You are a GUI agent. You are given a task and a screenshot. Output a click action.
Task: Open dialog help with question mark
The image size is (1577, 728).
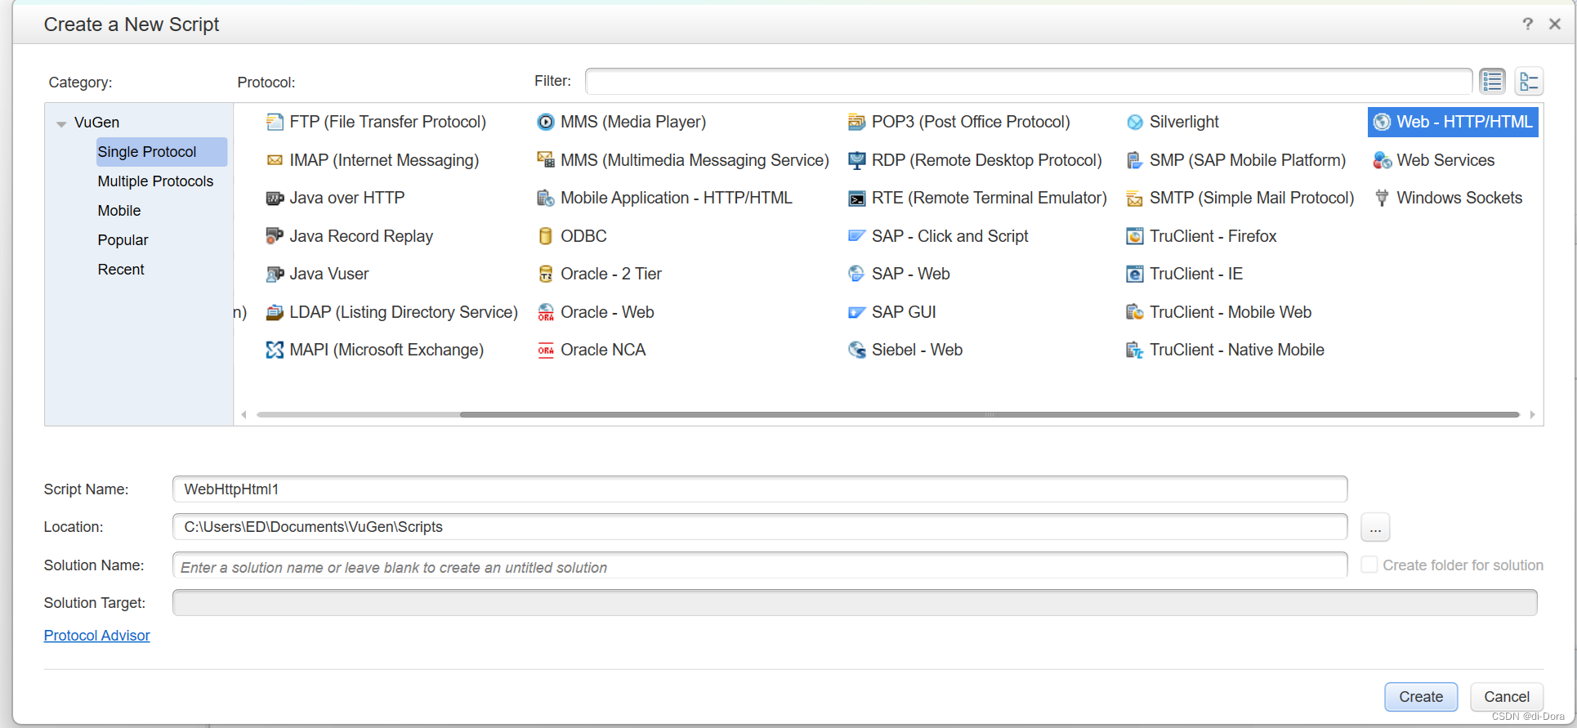(x=1527, y=24)
